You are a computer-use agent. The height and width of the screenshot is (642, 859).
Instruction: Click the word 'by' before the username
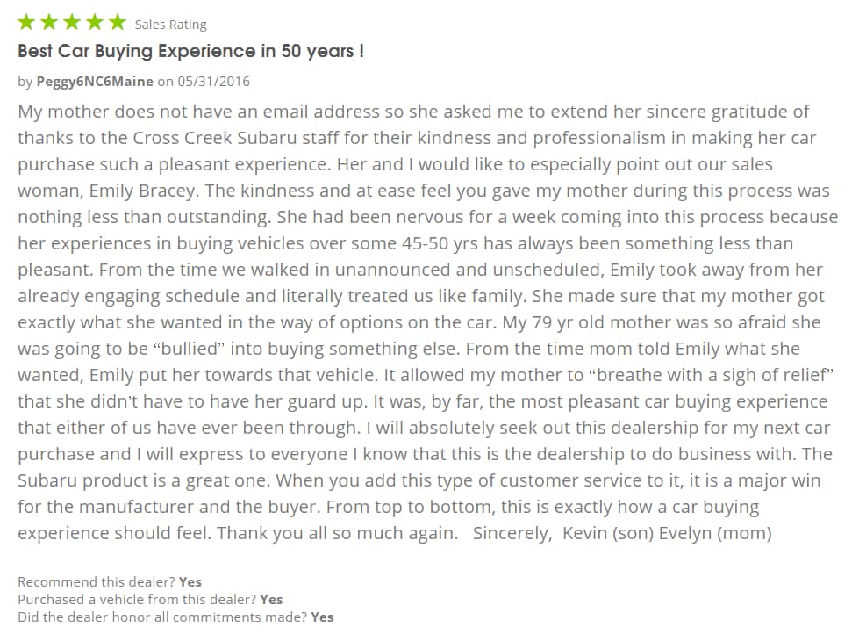tap(25, 83)
